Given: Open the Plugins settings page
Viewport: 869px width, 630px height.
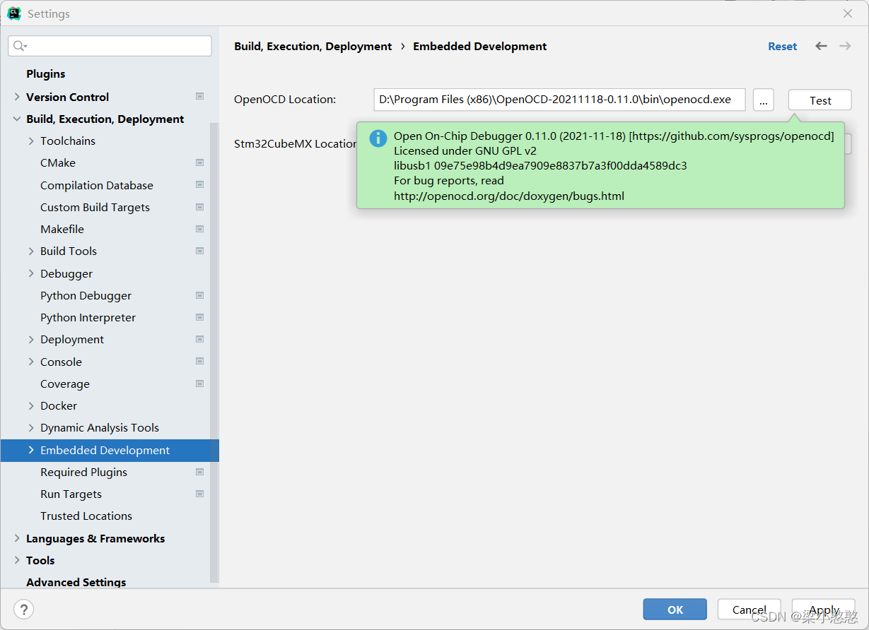Looking at the screenshot, I should coord(45,74).
